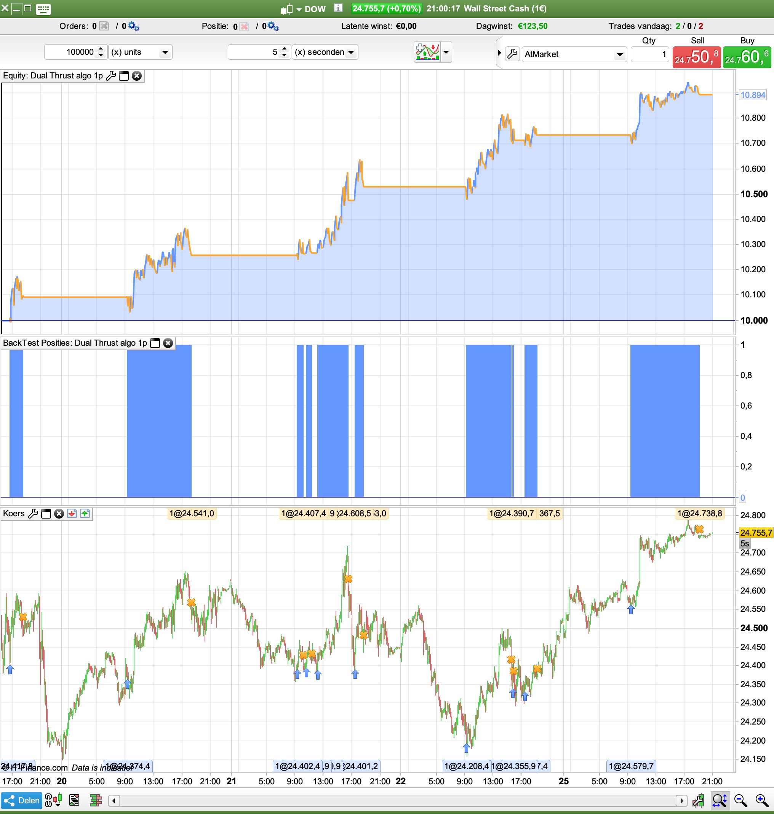This screenshot has height=814, width=774.
Task: Click the blue Delen share button
Action: 21,800
